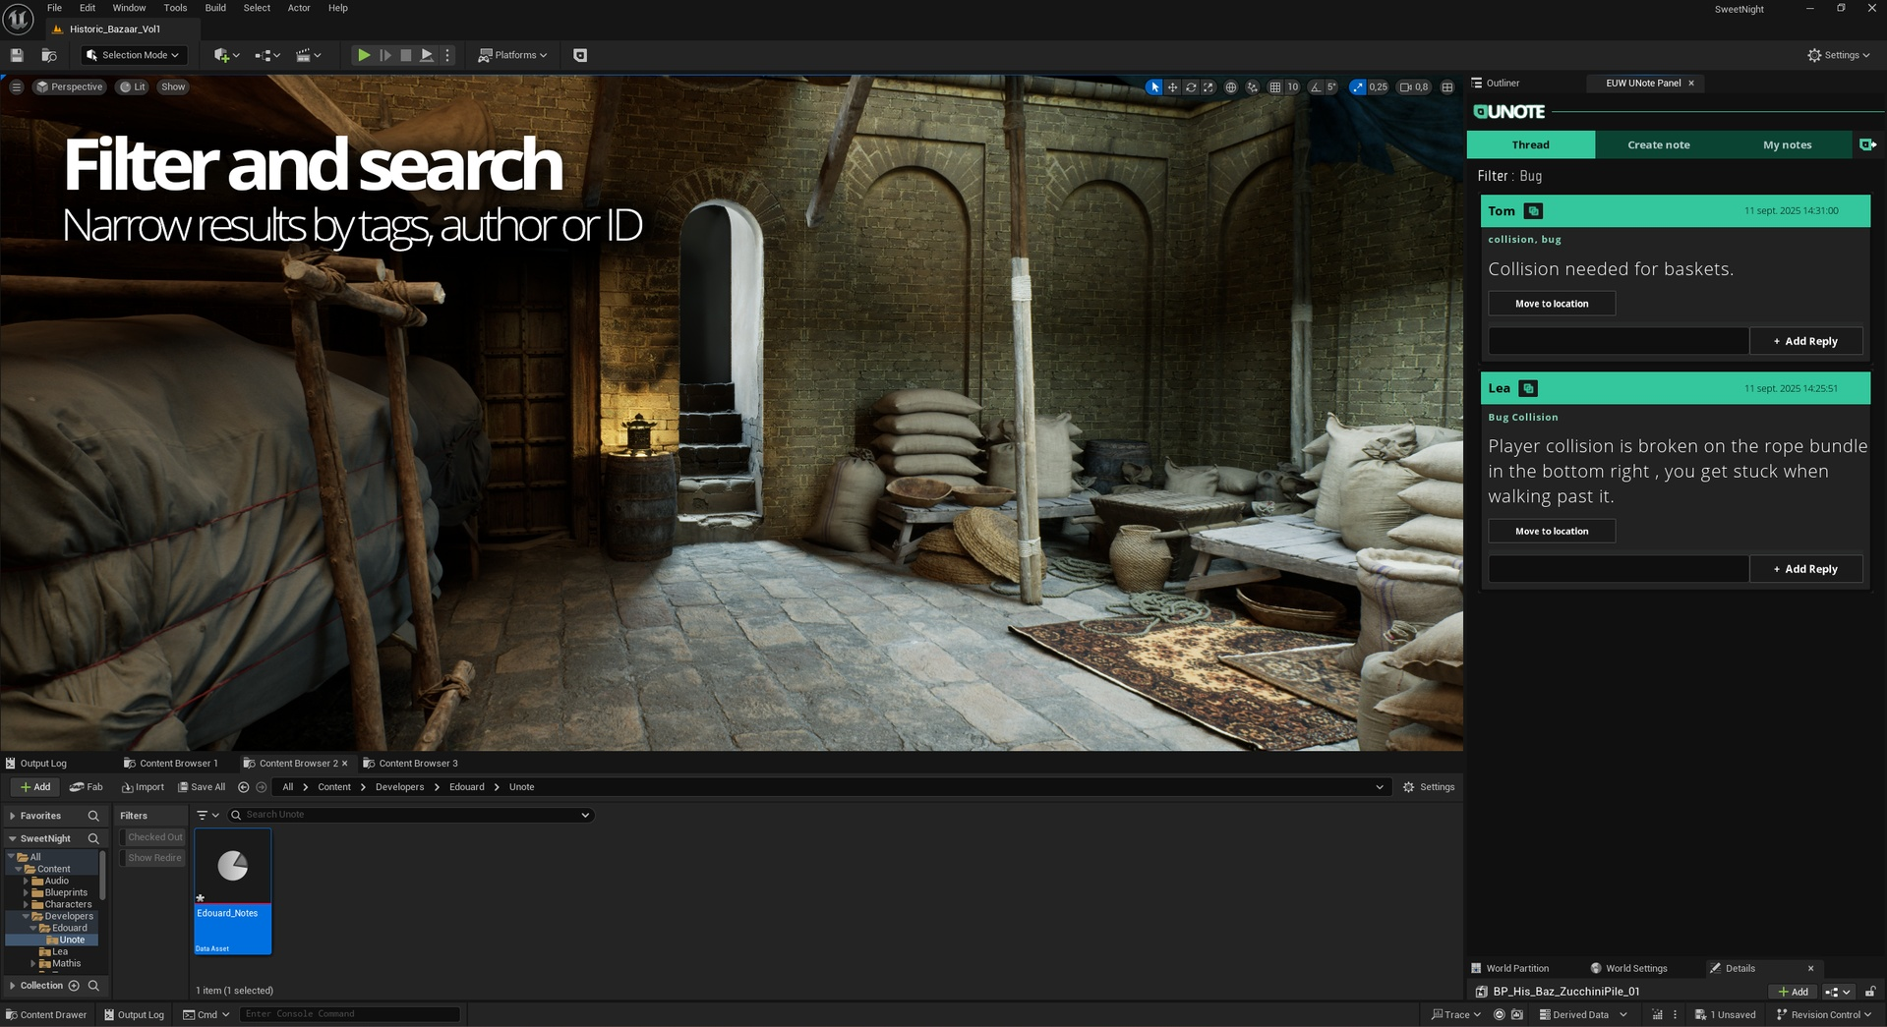
Task: Toggle scale snapping button
Action: pos(1358,87)
